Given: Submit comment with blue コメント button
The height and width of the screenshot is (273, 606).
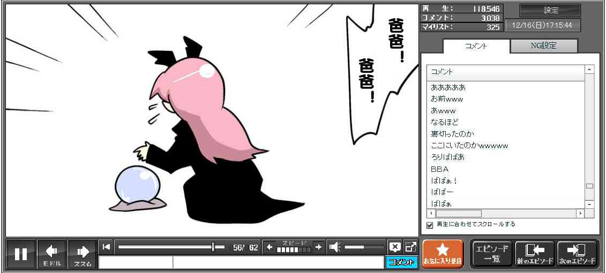Looking at the screenshot, I should (401, 262).
